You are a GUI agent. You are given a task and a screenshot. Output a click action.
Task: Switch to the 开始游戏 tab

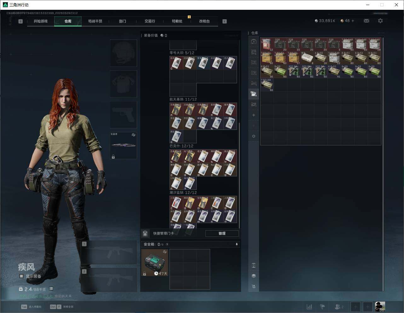coord(41,21)
